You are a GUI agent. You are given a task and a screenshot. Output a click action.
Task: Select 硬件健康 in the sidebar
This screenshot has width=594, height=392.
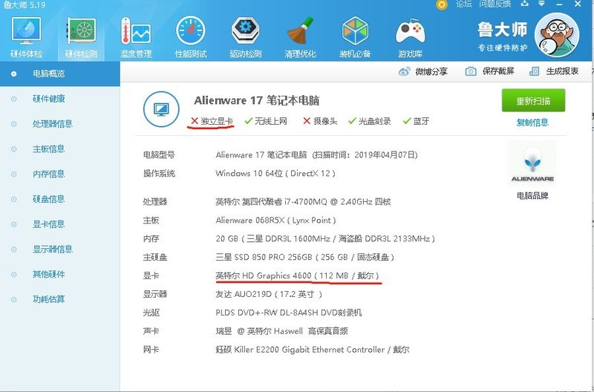point(49,99)
